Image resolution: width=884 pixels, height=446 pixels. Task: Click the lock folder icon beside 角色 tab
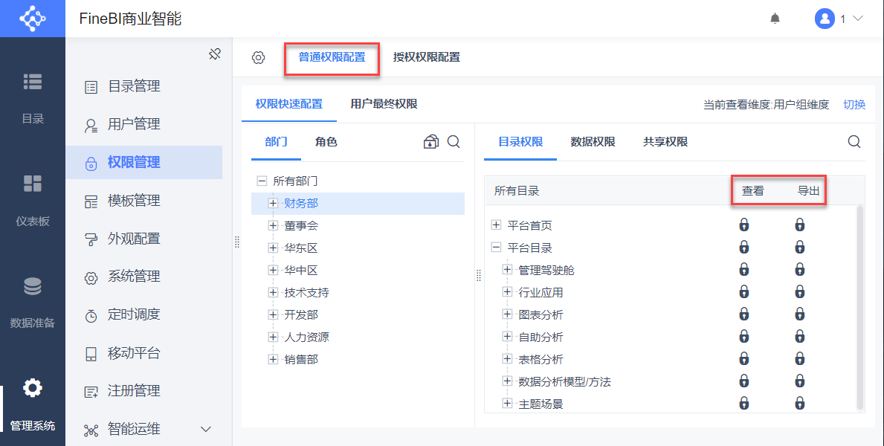pyautogui.click(x=430, y=142)
